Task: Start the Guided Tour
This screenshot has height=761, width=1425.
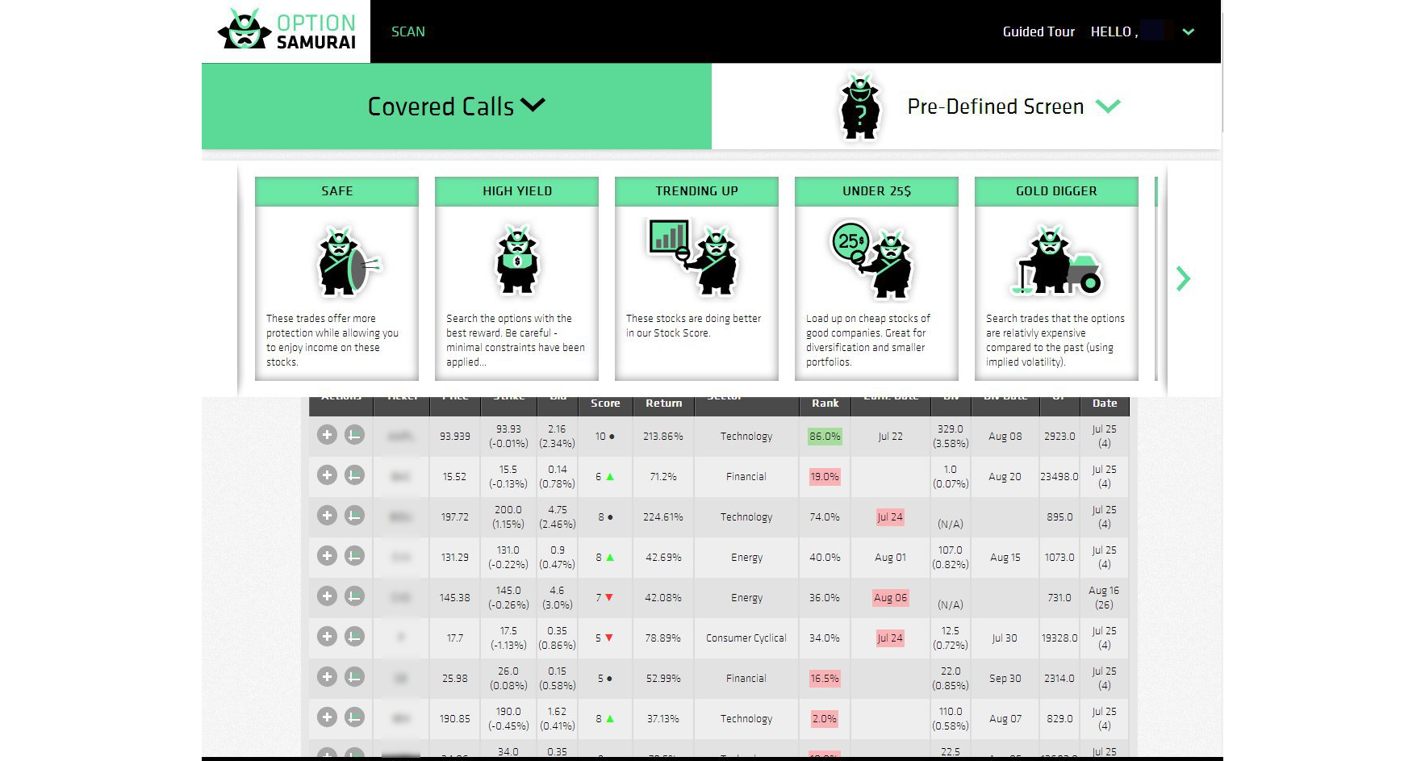Action: tap(1038, 31)
